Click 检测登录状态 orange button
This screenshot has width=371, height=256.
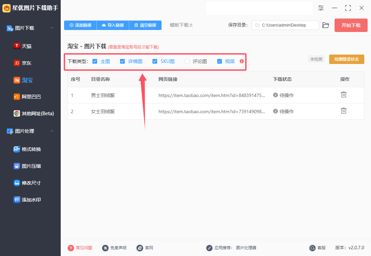[347, 59]
